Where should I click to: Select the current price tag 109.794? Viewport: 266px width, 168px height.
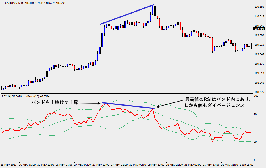(x=259, y=29)
